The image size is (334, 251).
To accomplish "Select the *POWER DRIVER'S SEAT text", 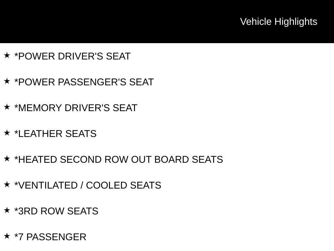I will tap(72, 56).
